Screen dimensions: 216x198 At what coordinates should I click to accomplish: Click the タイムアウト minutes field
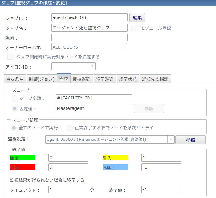tap(68, 189)
